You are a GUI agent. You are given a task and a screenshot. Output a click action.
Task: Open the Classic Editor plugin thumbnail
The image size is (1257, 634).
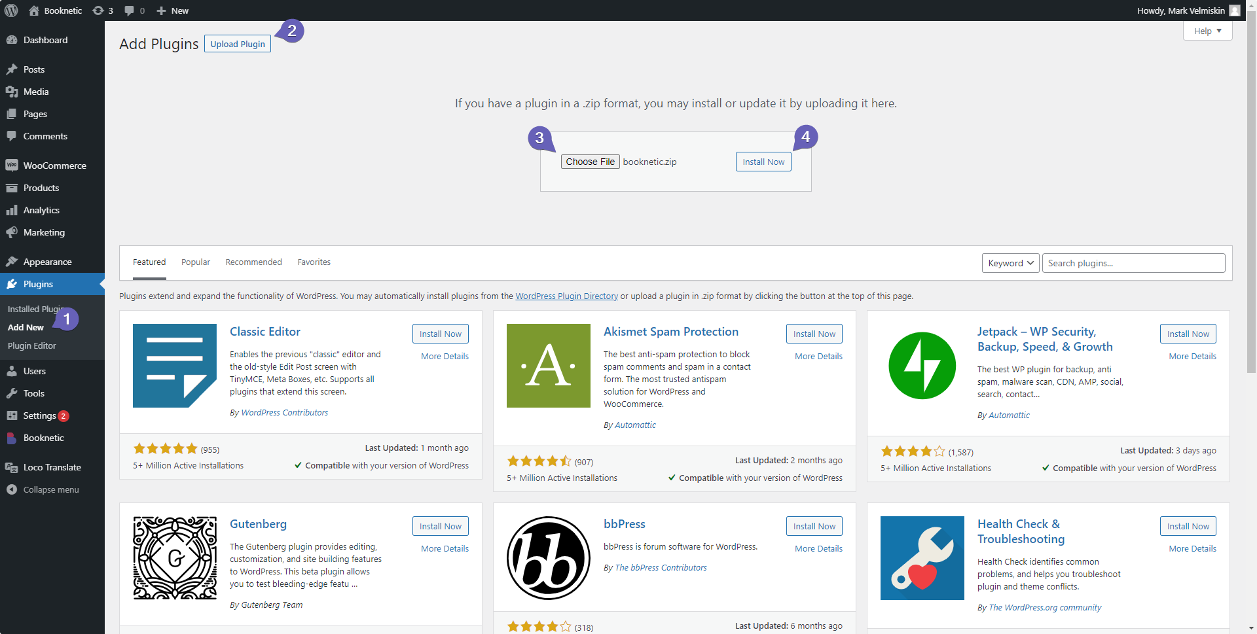coord(175,366)
